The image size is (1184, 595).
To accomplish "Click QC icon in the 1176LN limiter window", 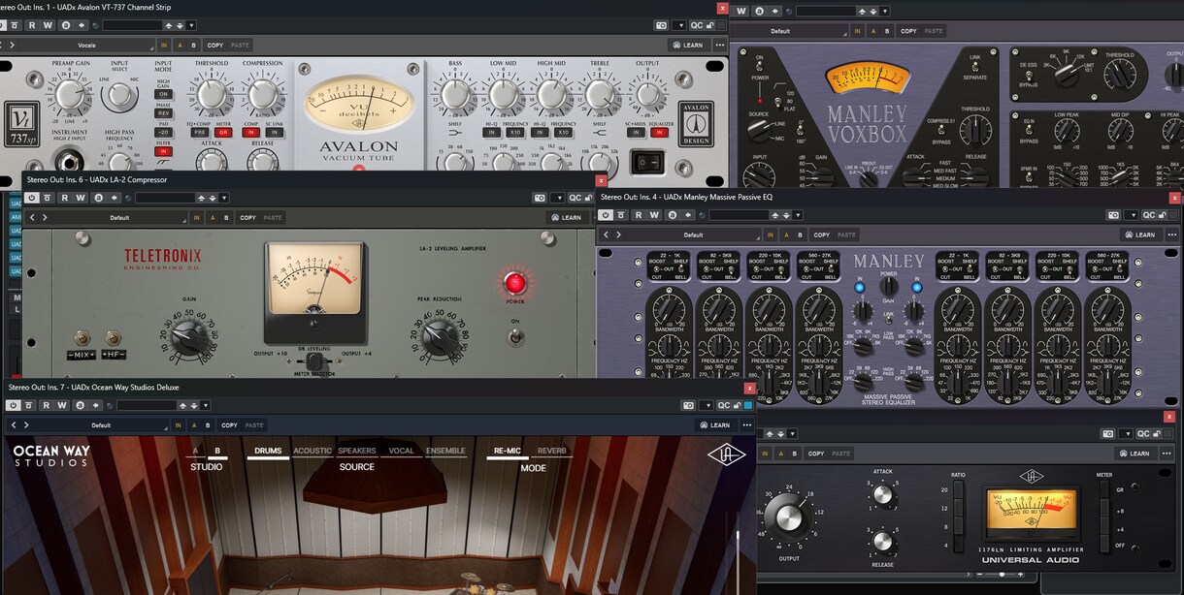I will pyautogui.click(x=1144, y=434).
